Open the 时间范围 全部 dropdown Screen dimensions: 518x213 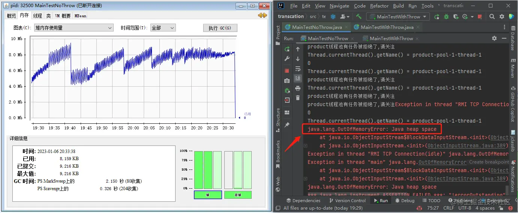point(163,28)
